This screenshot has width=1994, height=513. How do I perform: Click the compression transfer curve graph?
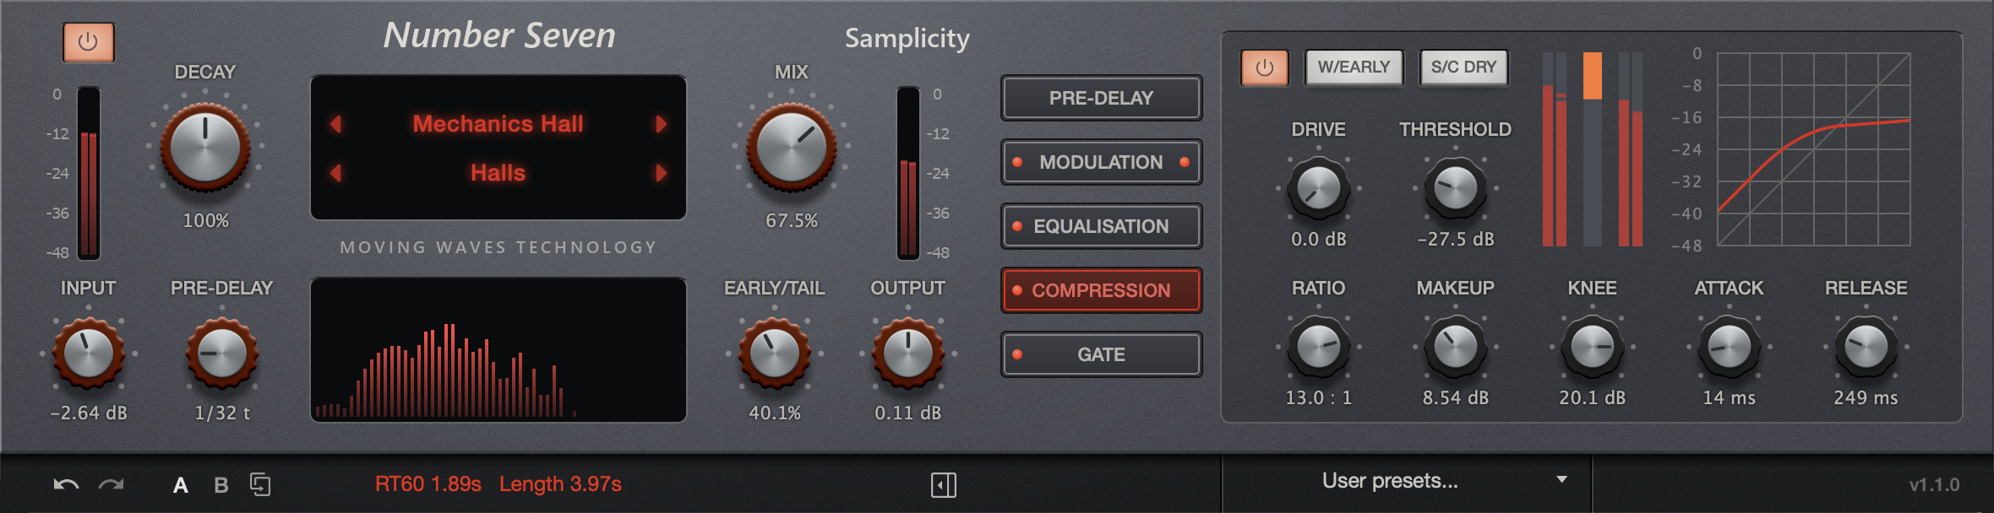pyautogui.click(x=1813, y=149)
